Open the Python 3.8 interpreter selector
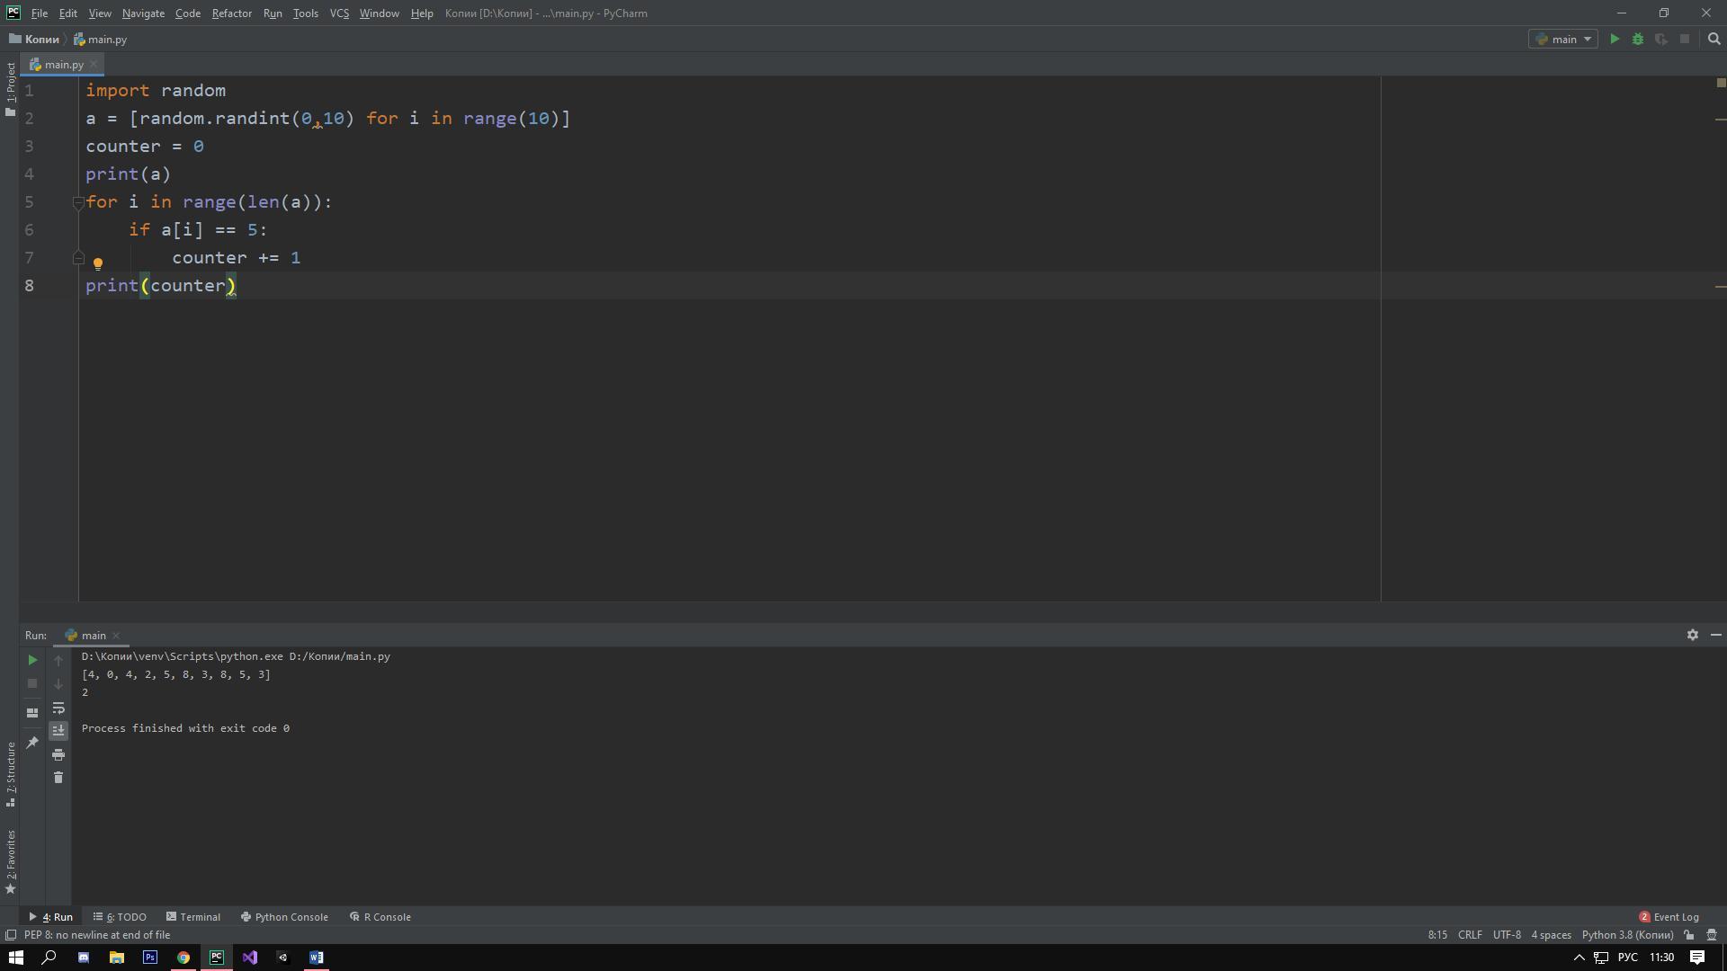Viewport: 1727px width, 971px height. pos(1627,935)
